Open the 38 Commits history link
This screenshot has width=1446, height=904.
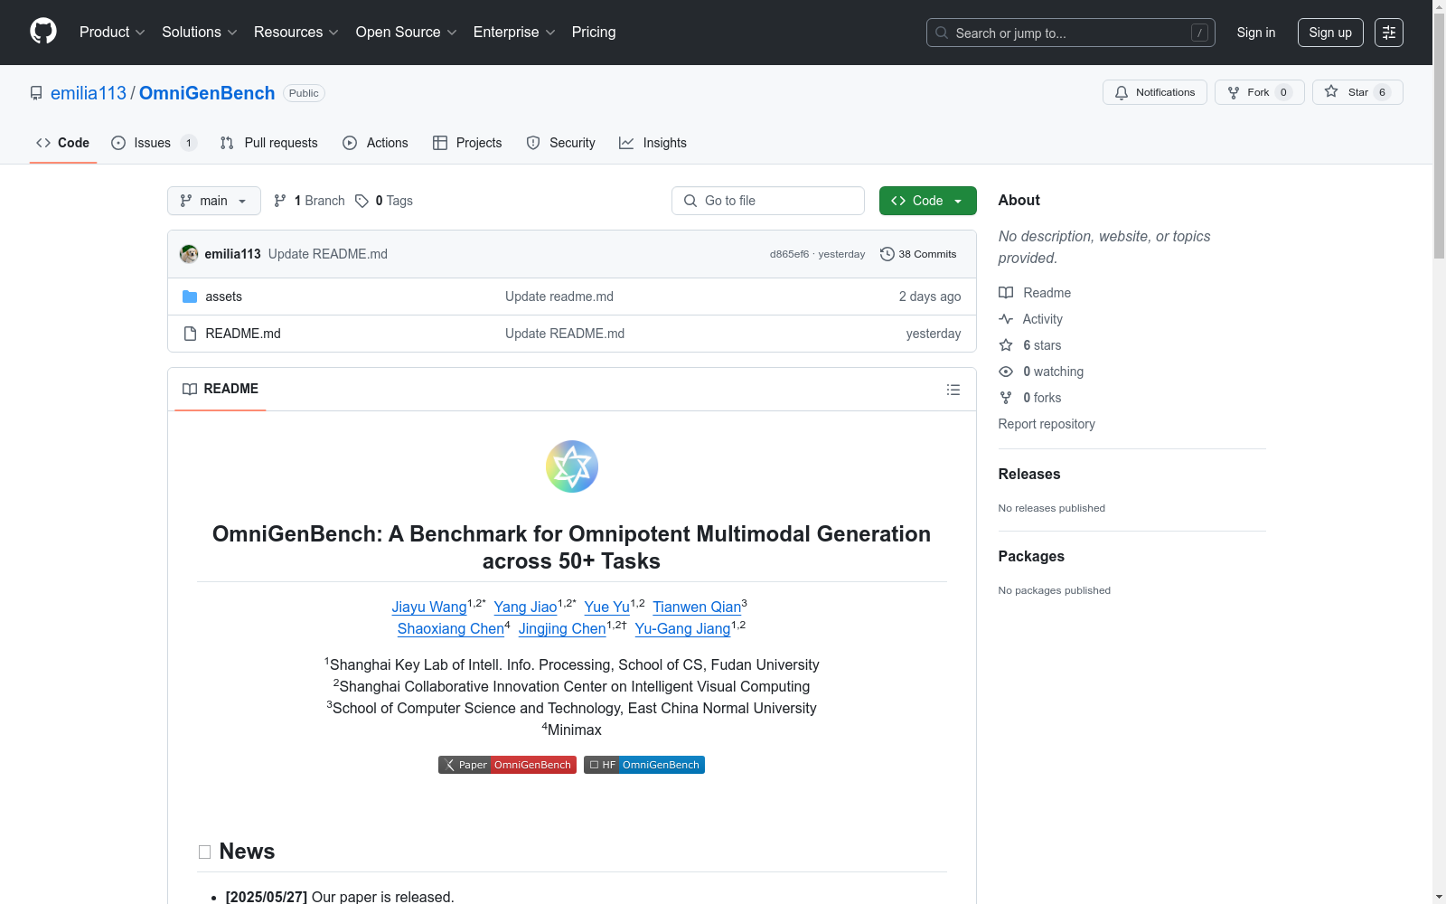(918, 254)
